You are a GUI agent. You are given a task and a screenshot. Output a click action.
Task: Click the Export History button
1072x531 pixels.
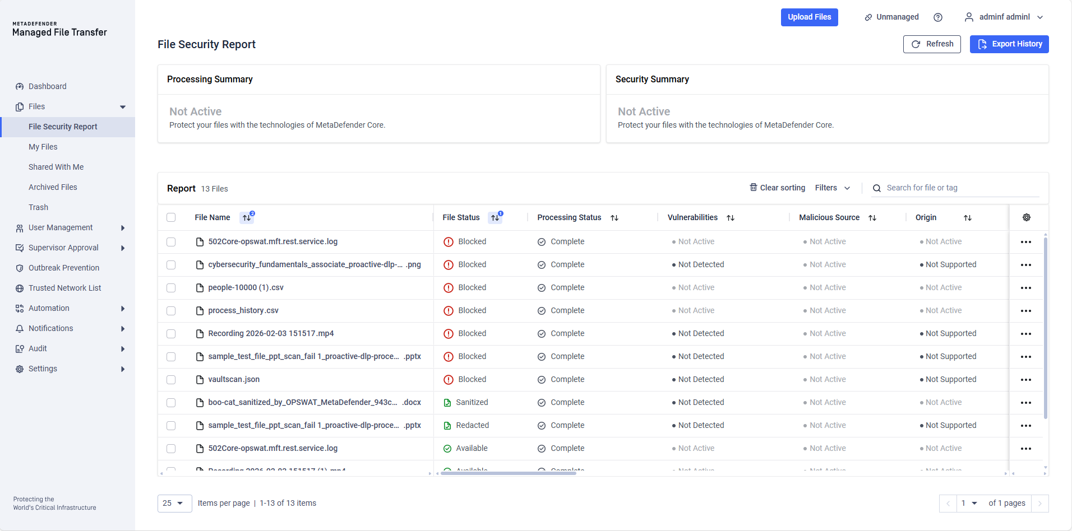pos(1009,44)
